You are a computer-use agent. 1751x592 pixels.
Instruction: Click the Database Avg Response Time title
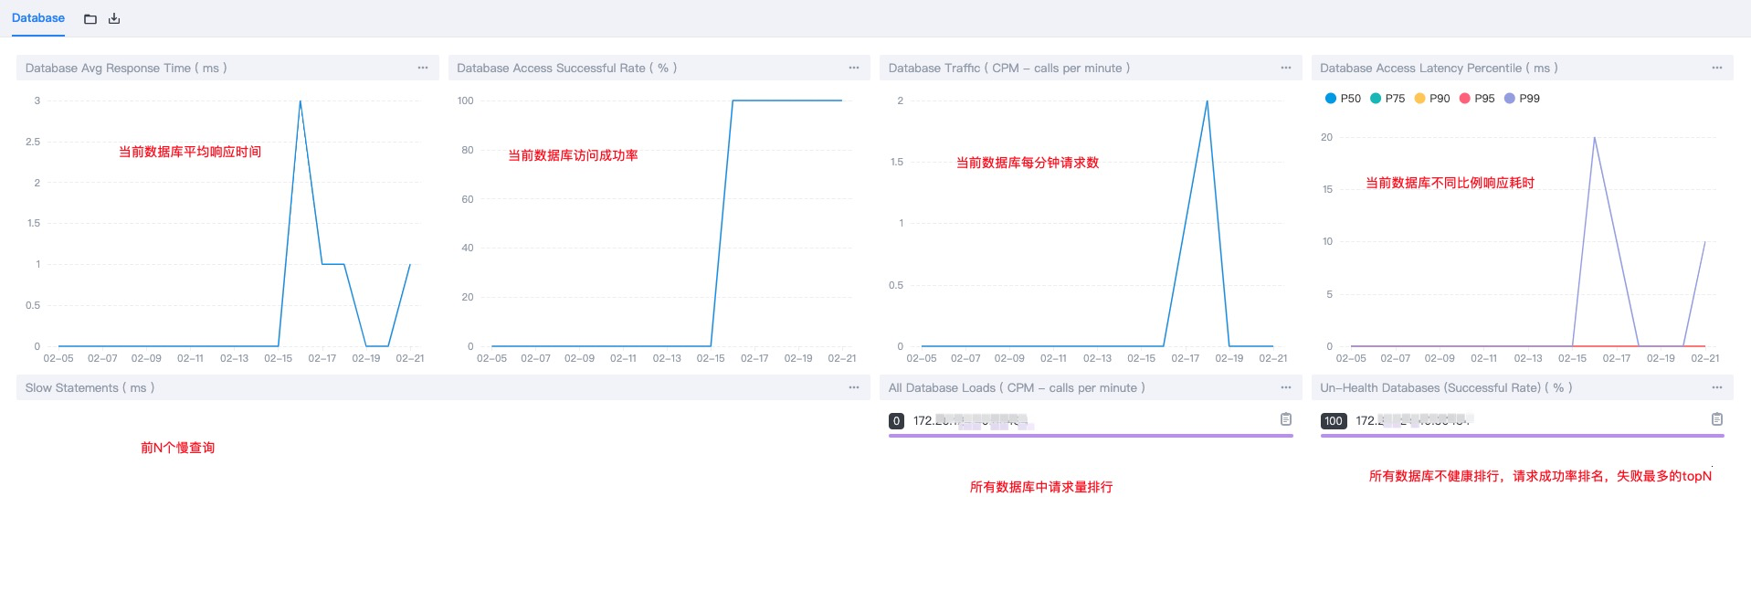click(126, 68)
